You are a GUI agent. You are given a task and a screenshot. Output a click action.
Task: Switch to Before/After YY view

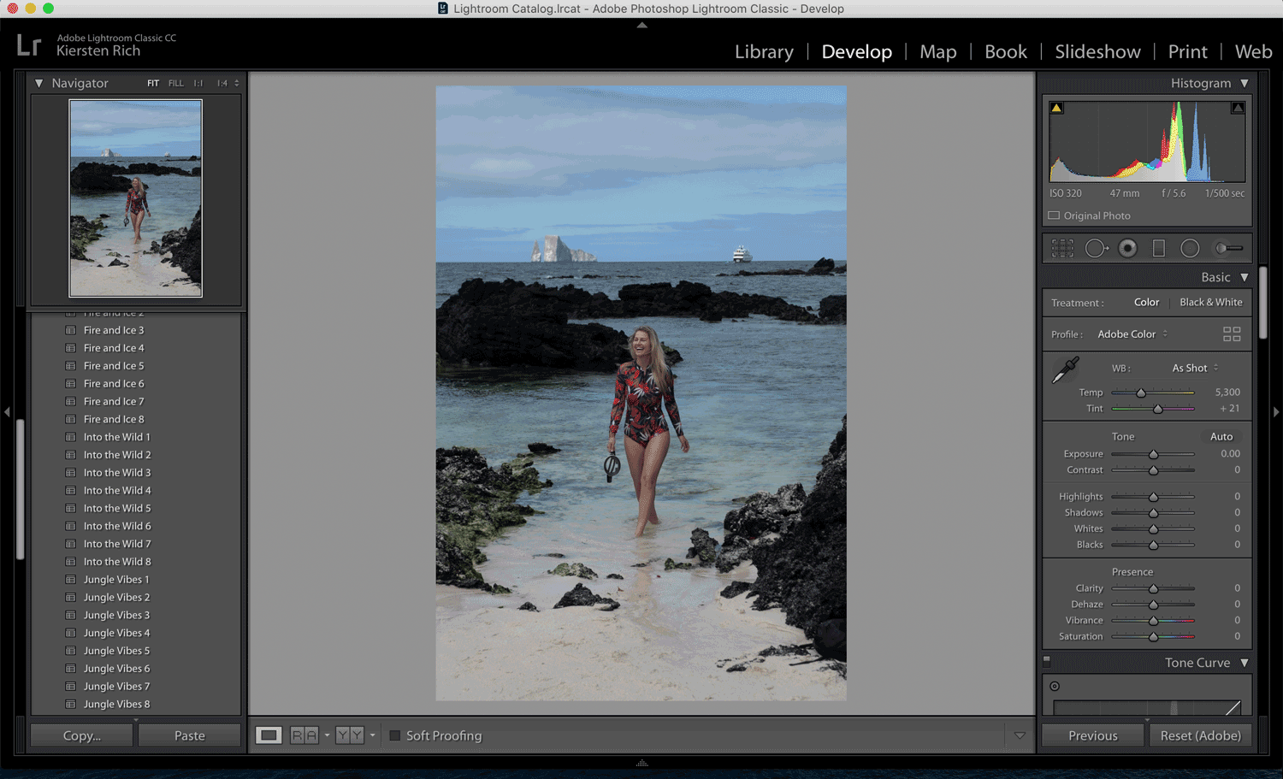[350, 735]
